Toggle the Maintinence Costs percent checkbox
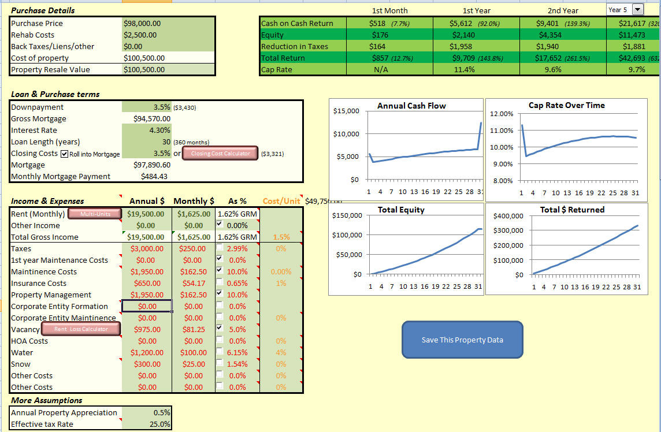 (x=220, y=270)
